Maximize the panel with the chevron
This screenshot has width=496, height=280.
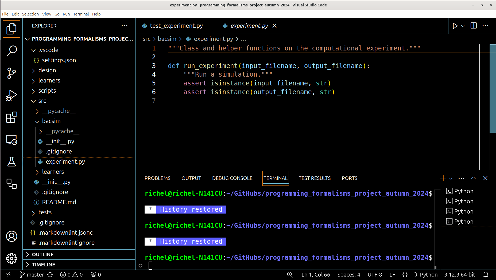click(473, 178)
